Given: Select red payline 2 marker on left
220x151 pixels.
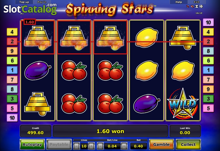Looking at the screenshot, I should click(12, 42).
